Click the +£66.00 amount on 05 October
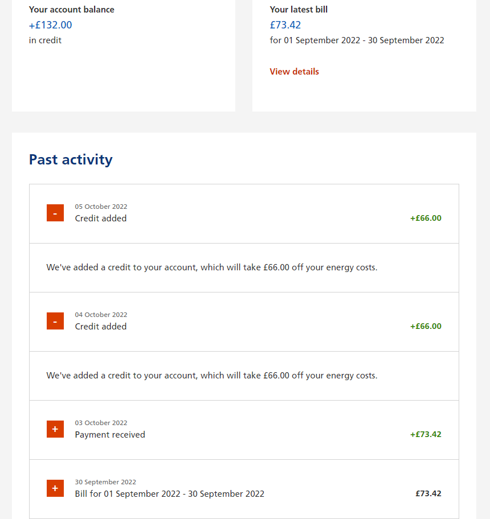 (x=426, y=218)
